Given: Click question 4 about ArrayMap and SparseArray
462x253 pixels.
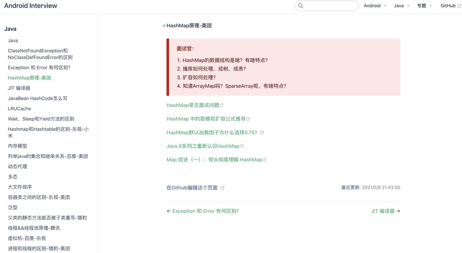Looking at the screenshot, I should point(234,86).
